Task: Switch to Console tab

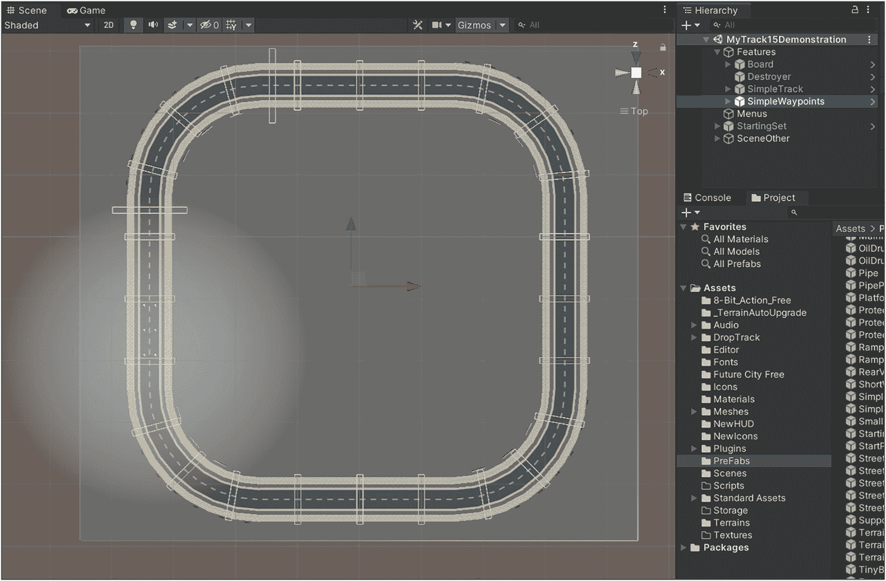Action: point(707,198)
